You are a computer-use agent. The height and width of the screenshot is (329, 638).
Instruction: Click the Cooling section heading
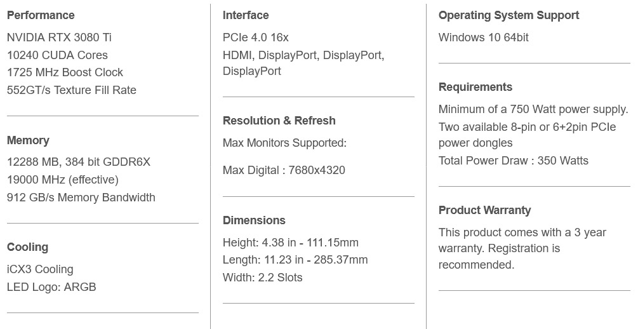pyautogui.click(x=28, y=247)
